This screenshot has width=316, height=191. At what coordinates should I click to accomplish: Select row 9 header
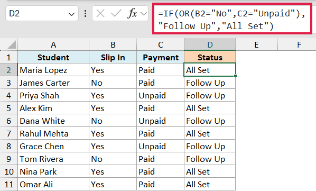pos(8,159)
